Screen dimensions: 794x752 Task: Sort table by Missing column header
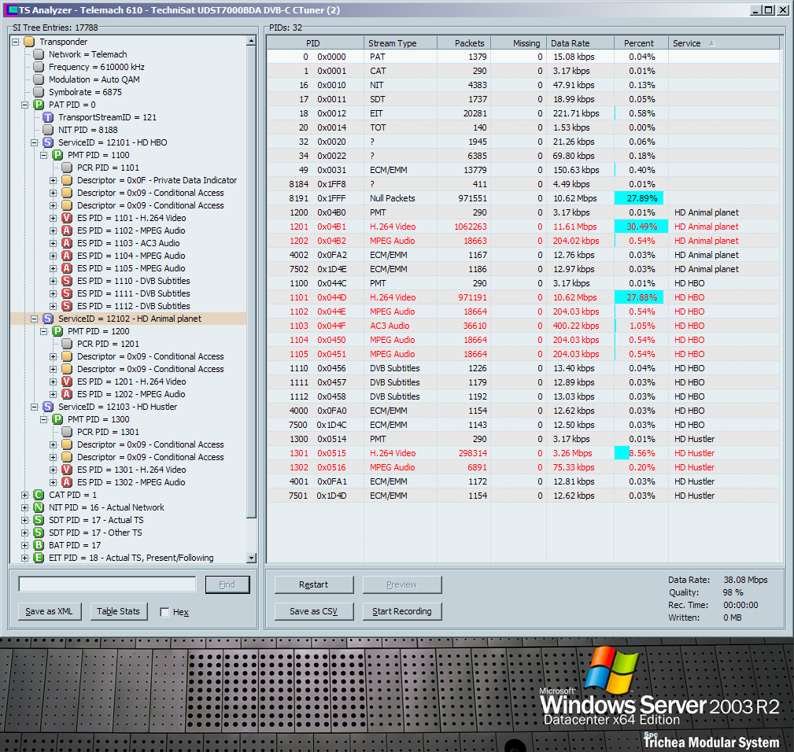pyautogui.click(x=519, y=43)
